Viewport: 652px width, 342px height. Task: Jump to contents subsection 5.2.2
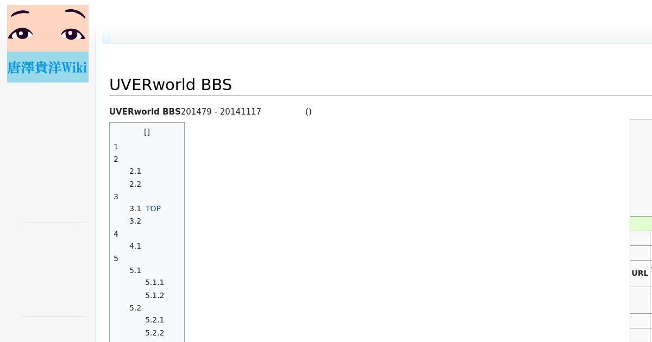click(x=154, y=333)
